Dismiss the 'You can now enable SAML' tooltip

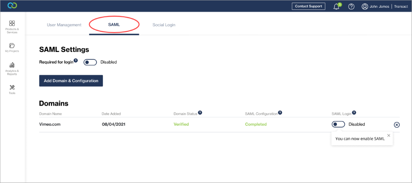[x=389, y=135]
